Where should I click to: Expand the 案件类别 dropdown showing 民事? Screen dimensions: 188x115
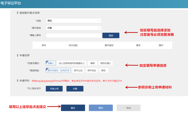74,28
